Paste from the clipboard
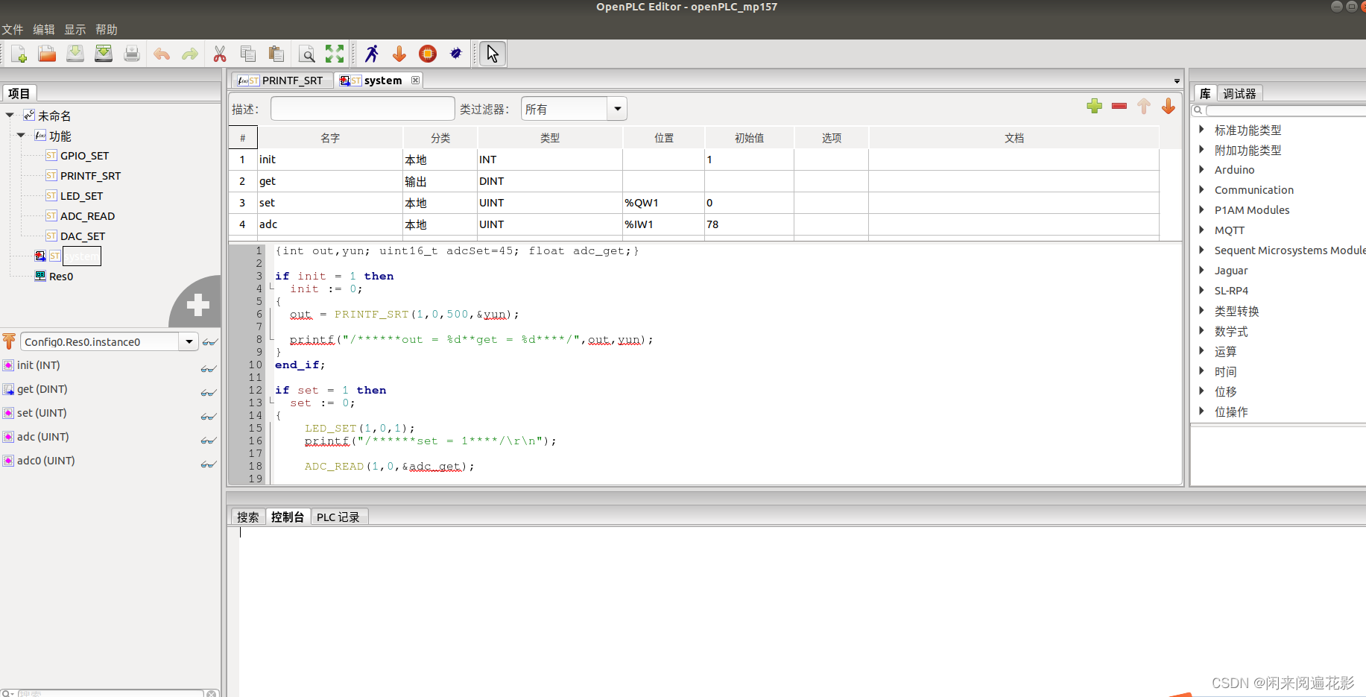 276,53
